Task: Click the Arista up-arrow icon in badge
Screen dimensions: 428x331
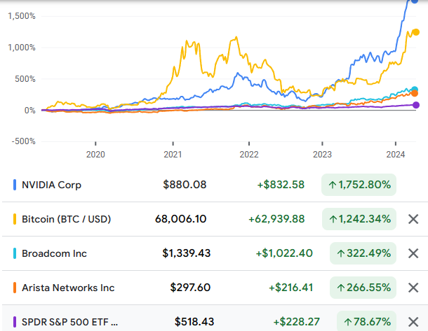Action: 341,288
